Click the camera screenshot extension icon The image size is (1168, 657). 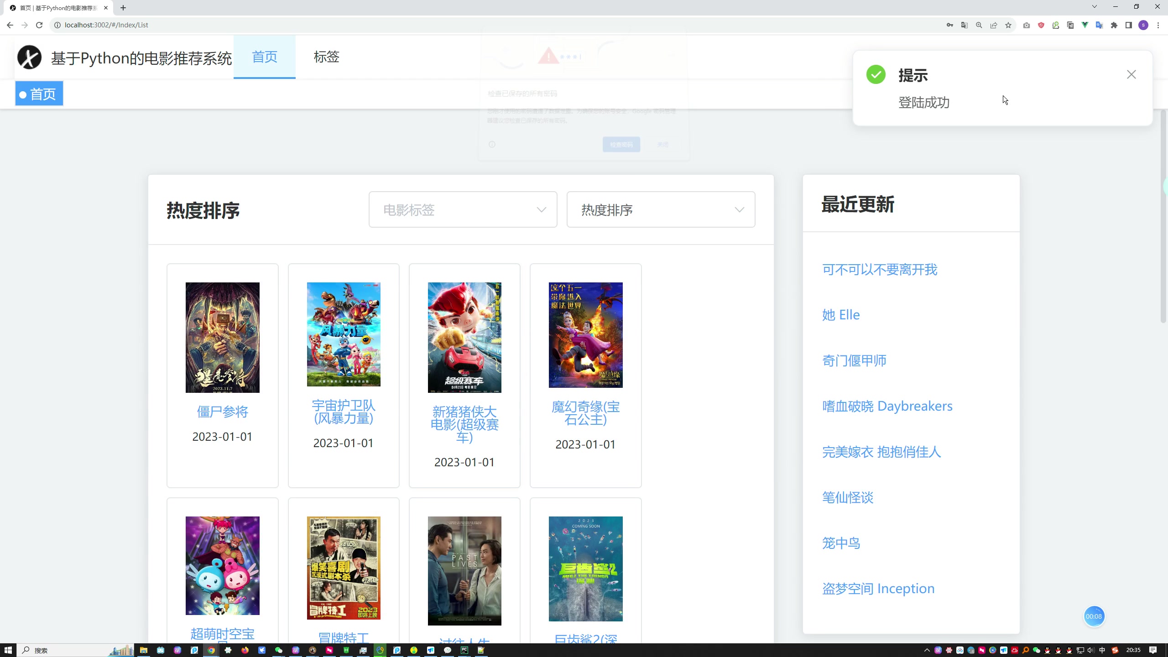[1027, 25]
